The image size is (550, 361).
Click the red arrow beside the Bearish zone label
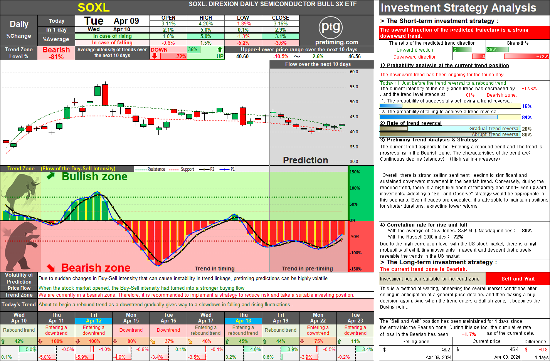[51, 267]
